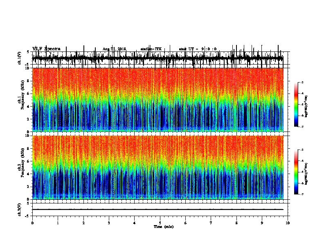Click the time axis tick label 0
Screen dimensions: 324x250
pos(32,223)
